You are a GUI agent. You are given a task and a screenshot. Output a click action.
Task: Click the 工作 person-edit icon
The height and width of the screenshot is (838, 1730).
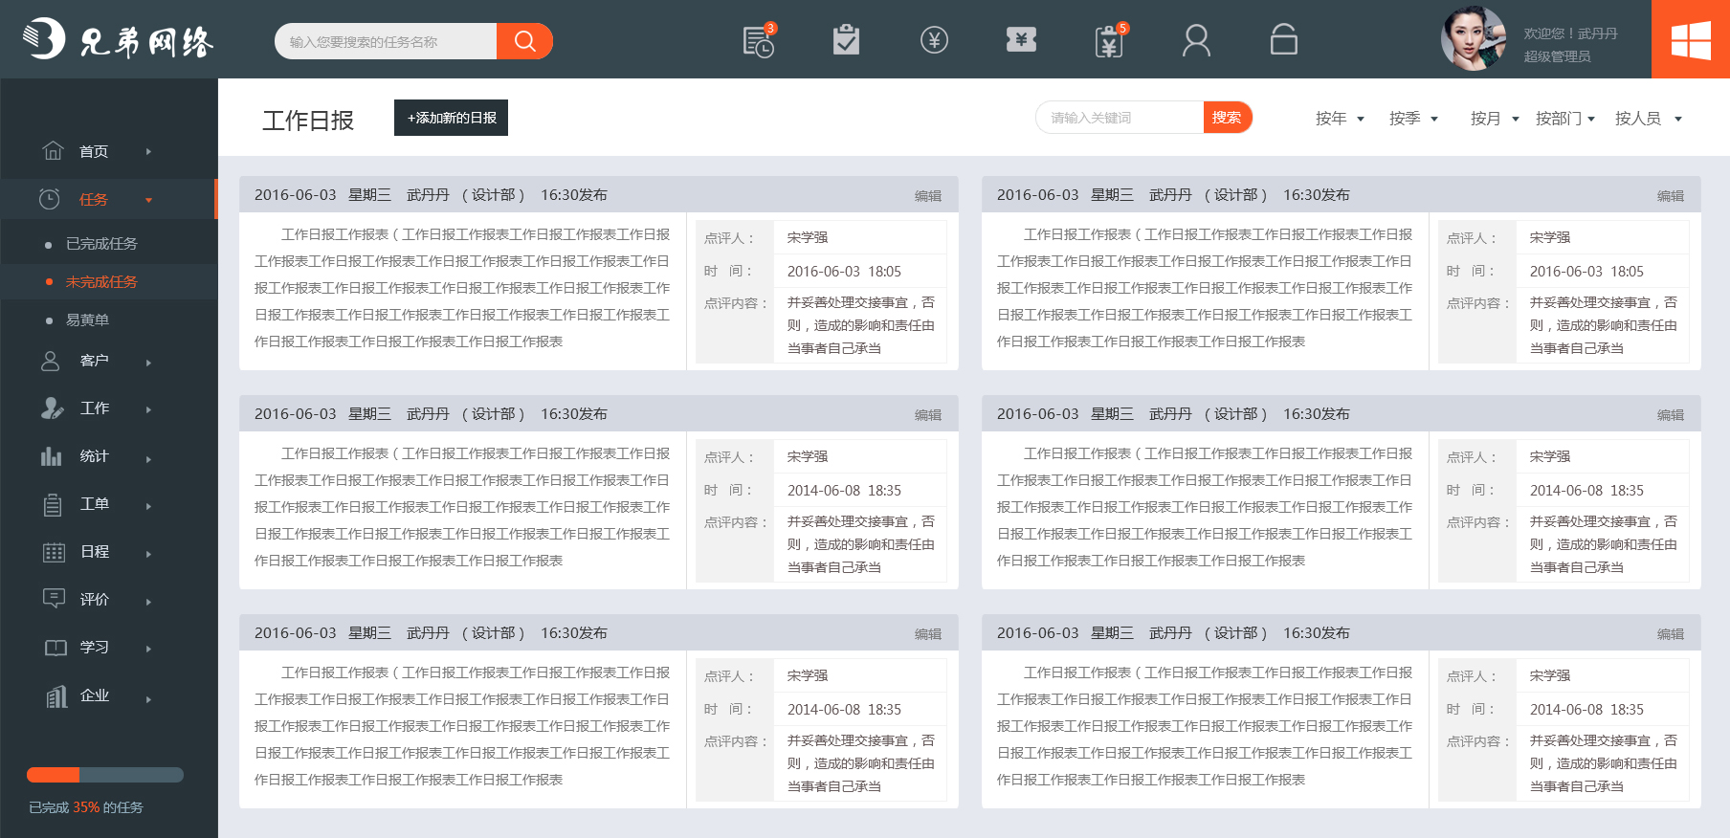point(52,408)
